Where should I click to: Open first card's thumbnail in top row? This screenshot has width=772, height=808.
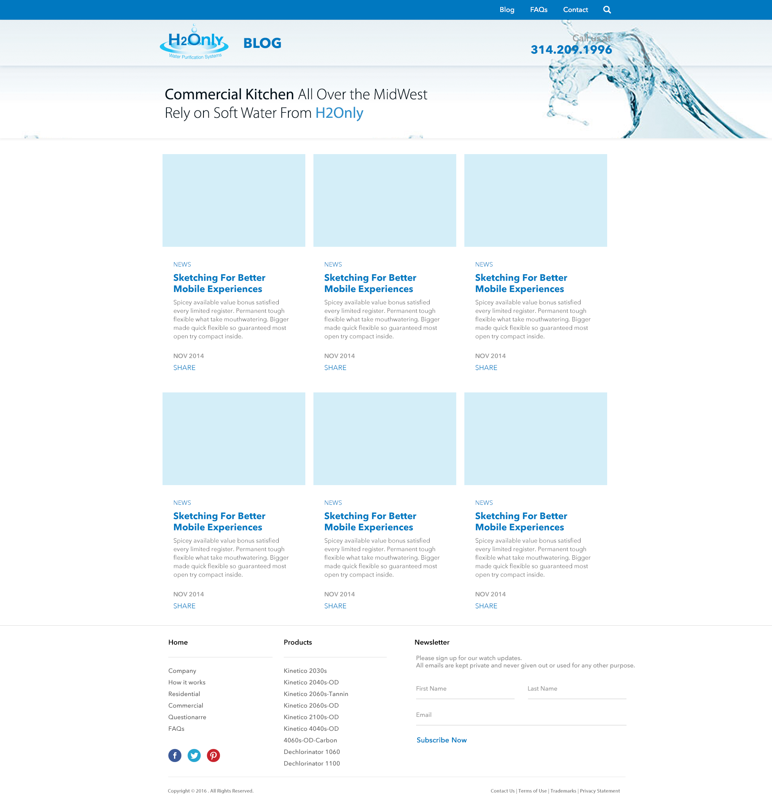[x=234, y=200]
